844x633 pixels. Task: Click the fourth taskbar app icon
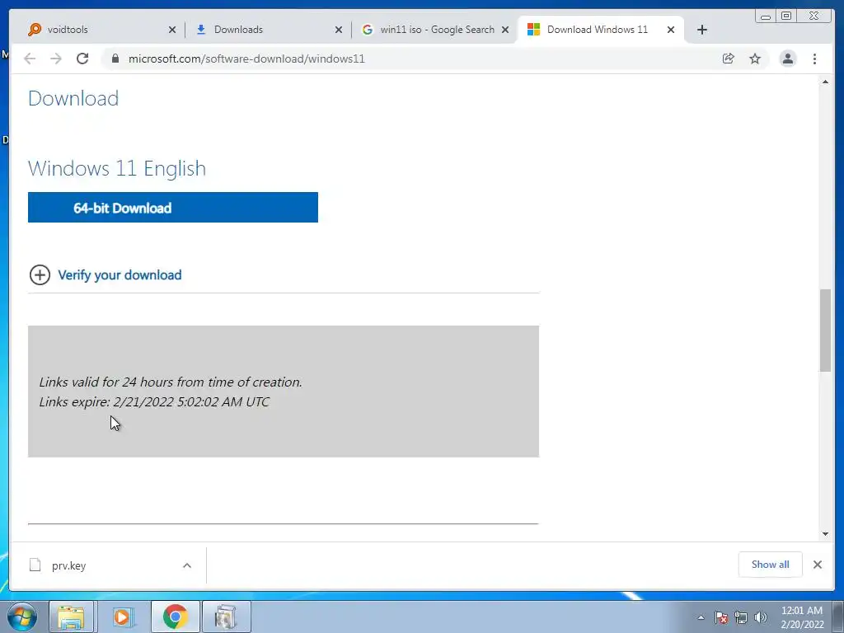tap(227, 617)
